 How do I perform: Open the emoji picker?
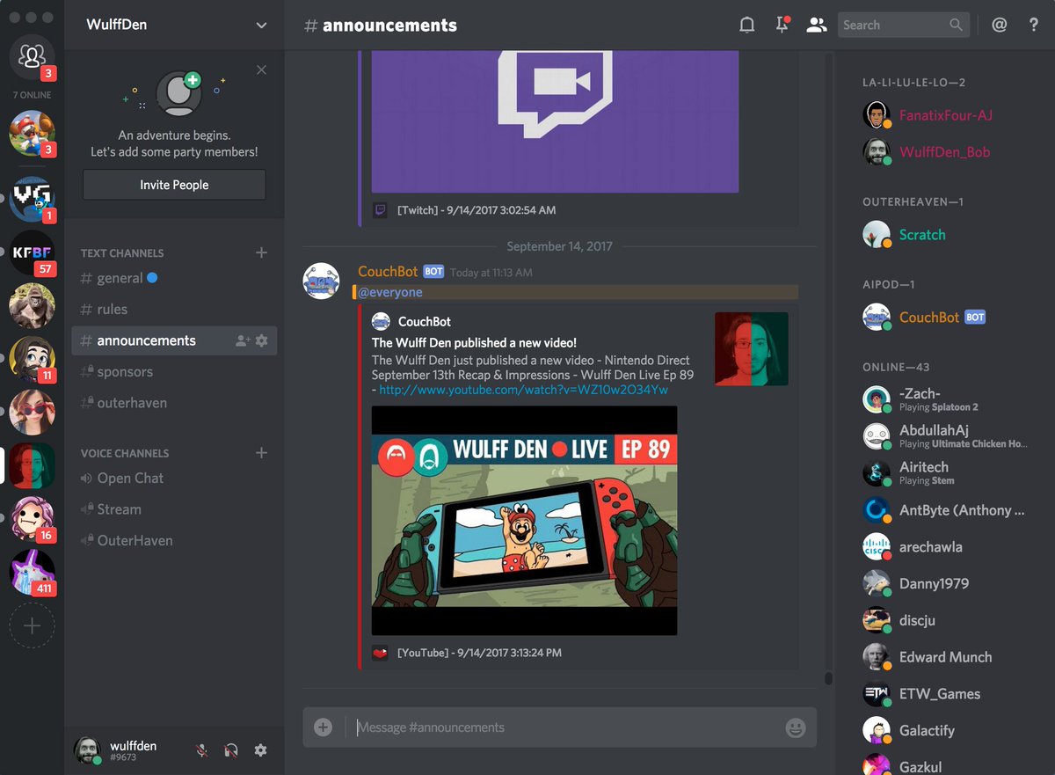click(795, 727)
